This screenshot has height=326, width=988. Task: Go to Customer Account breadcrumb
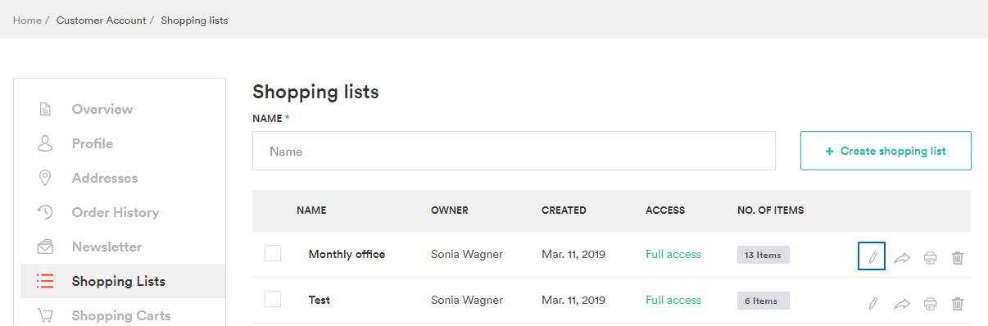(102, 20)
